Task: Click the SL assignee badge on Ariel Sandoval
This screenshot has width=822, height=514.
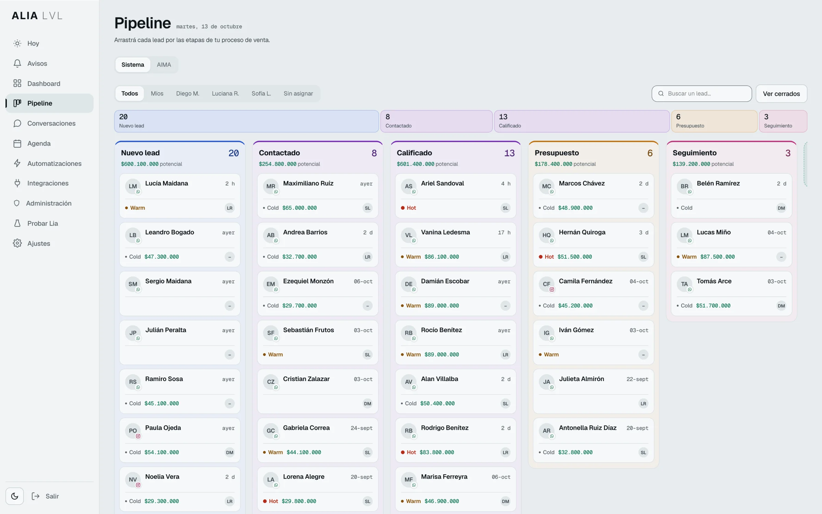Action: pyautogui.click(x=506, y=208)
